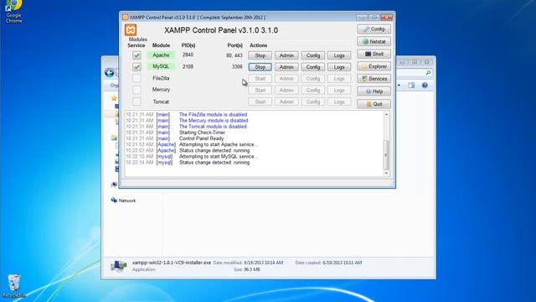Click log line 'The Mercury module is disabled'
This screenshot has width=536, height=302.
pyautogui.click(x=214, y=121)
